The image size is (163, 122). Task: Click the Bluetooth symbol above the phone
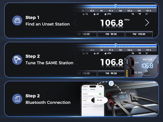111,84
